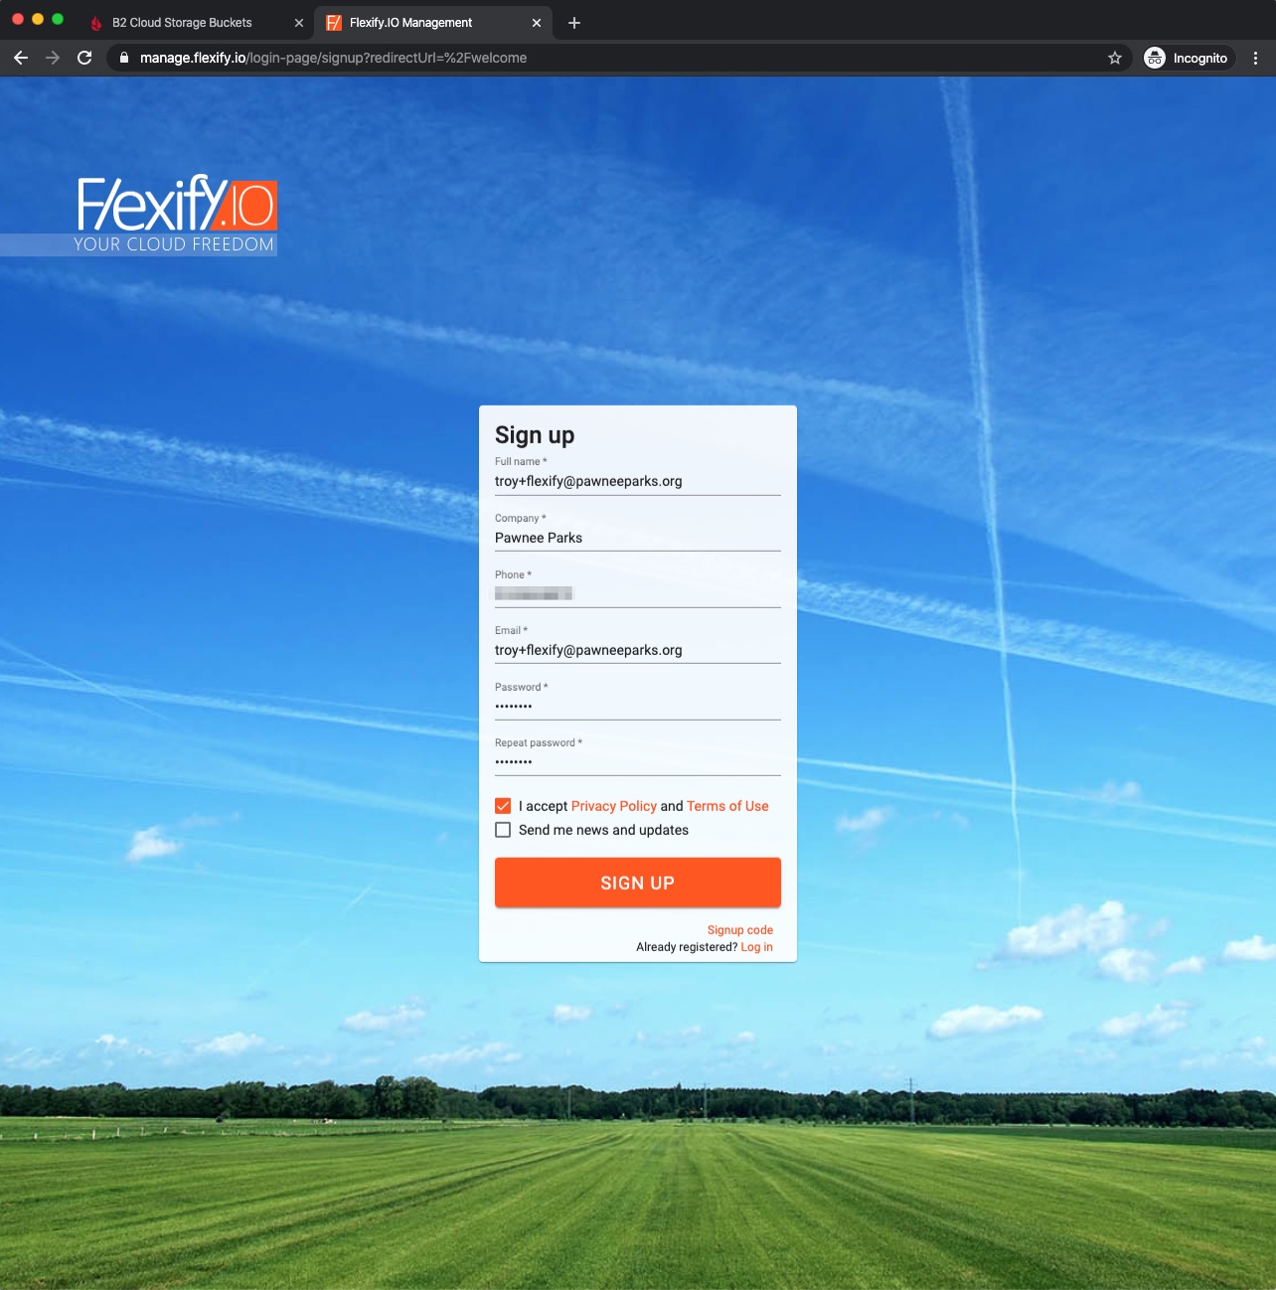Uncheck the accept Privacy Policy checkbox
The image size is (1276, 1290).
click(x=503, y=806)
